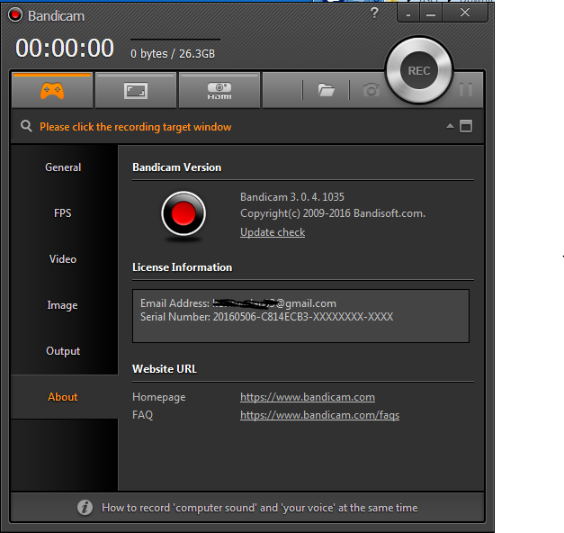Screen dimensions: 564x533
Task: Select the About tab
Action: pyautogui.click(x=63, y=397)
